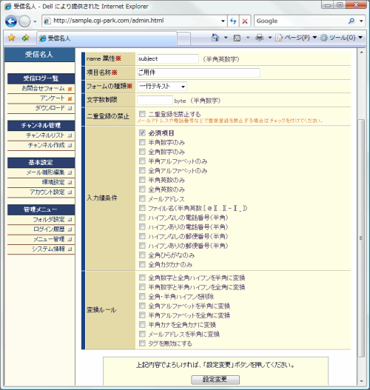The height and width of the screenshot is (390, 370).
Task: Click the Add to Favorites icon
Action: point(25,38)
